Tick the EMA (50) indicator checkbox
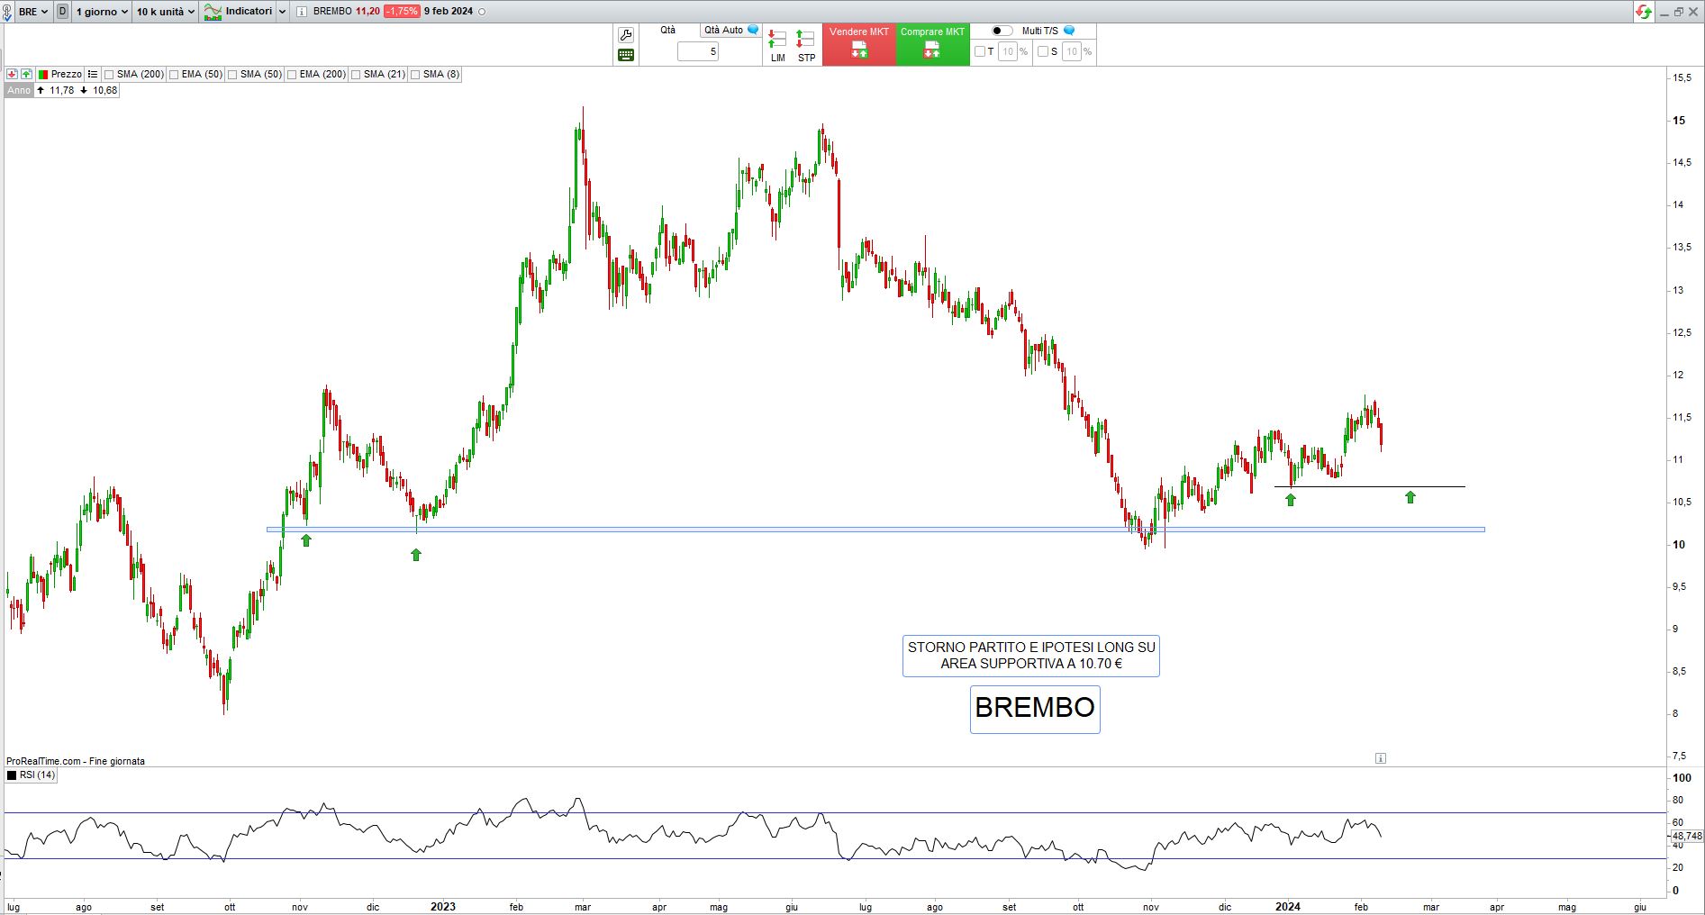1705x915 pixels. pos(174,75)
